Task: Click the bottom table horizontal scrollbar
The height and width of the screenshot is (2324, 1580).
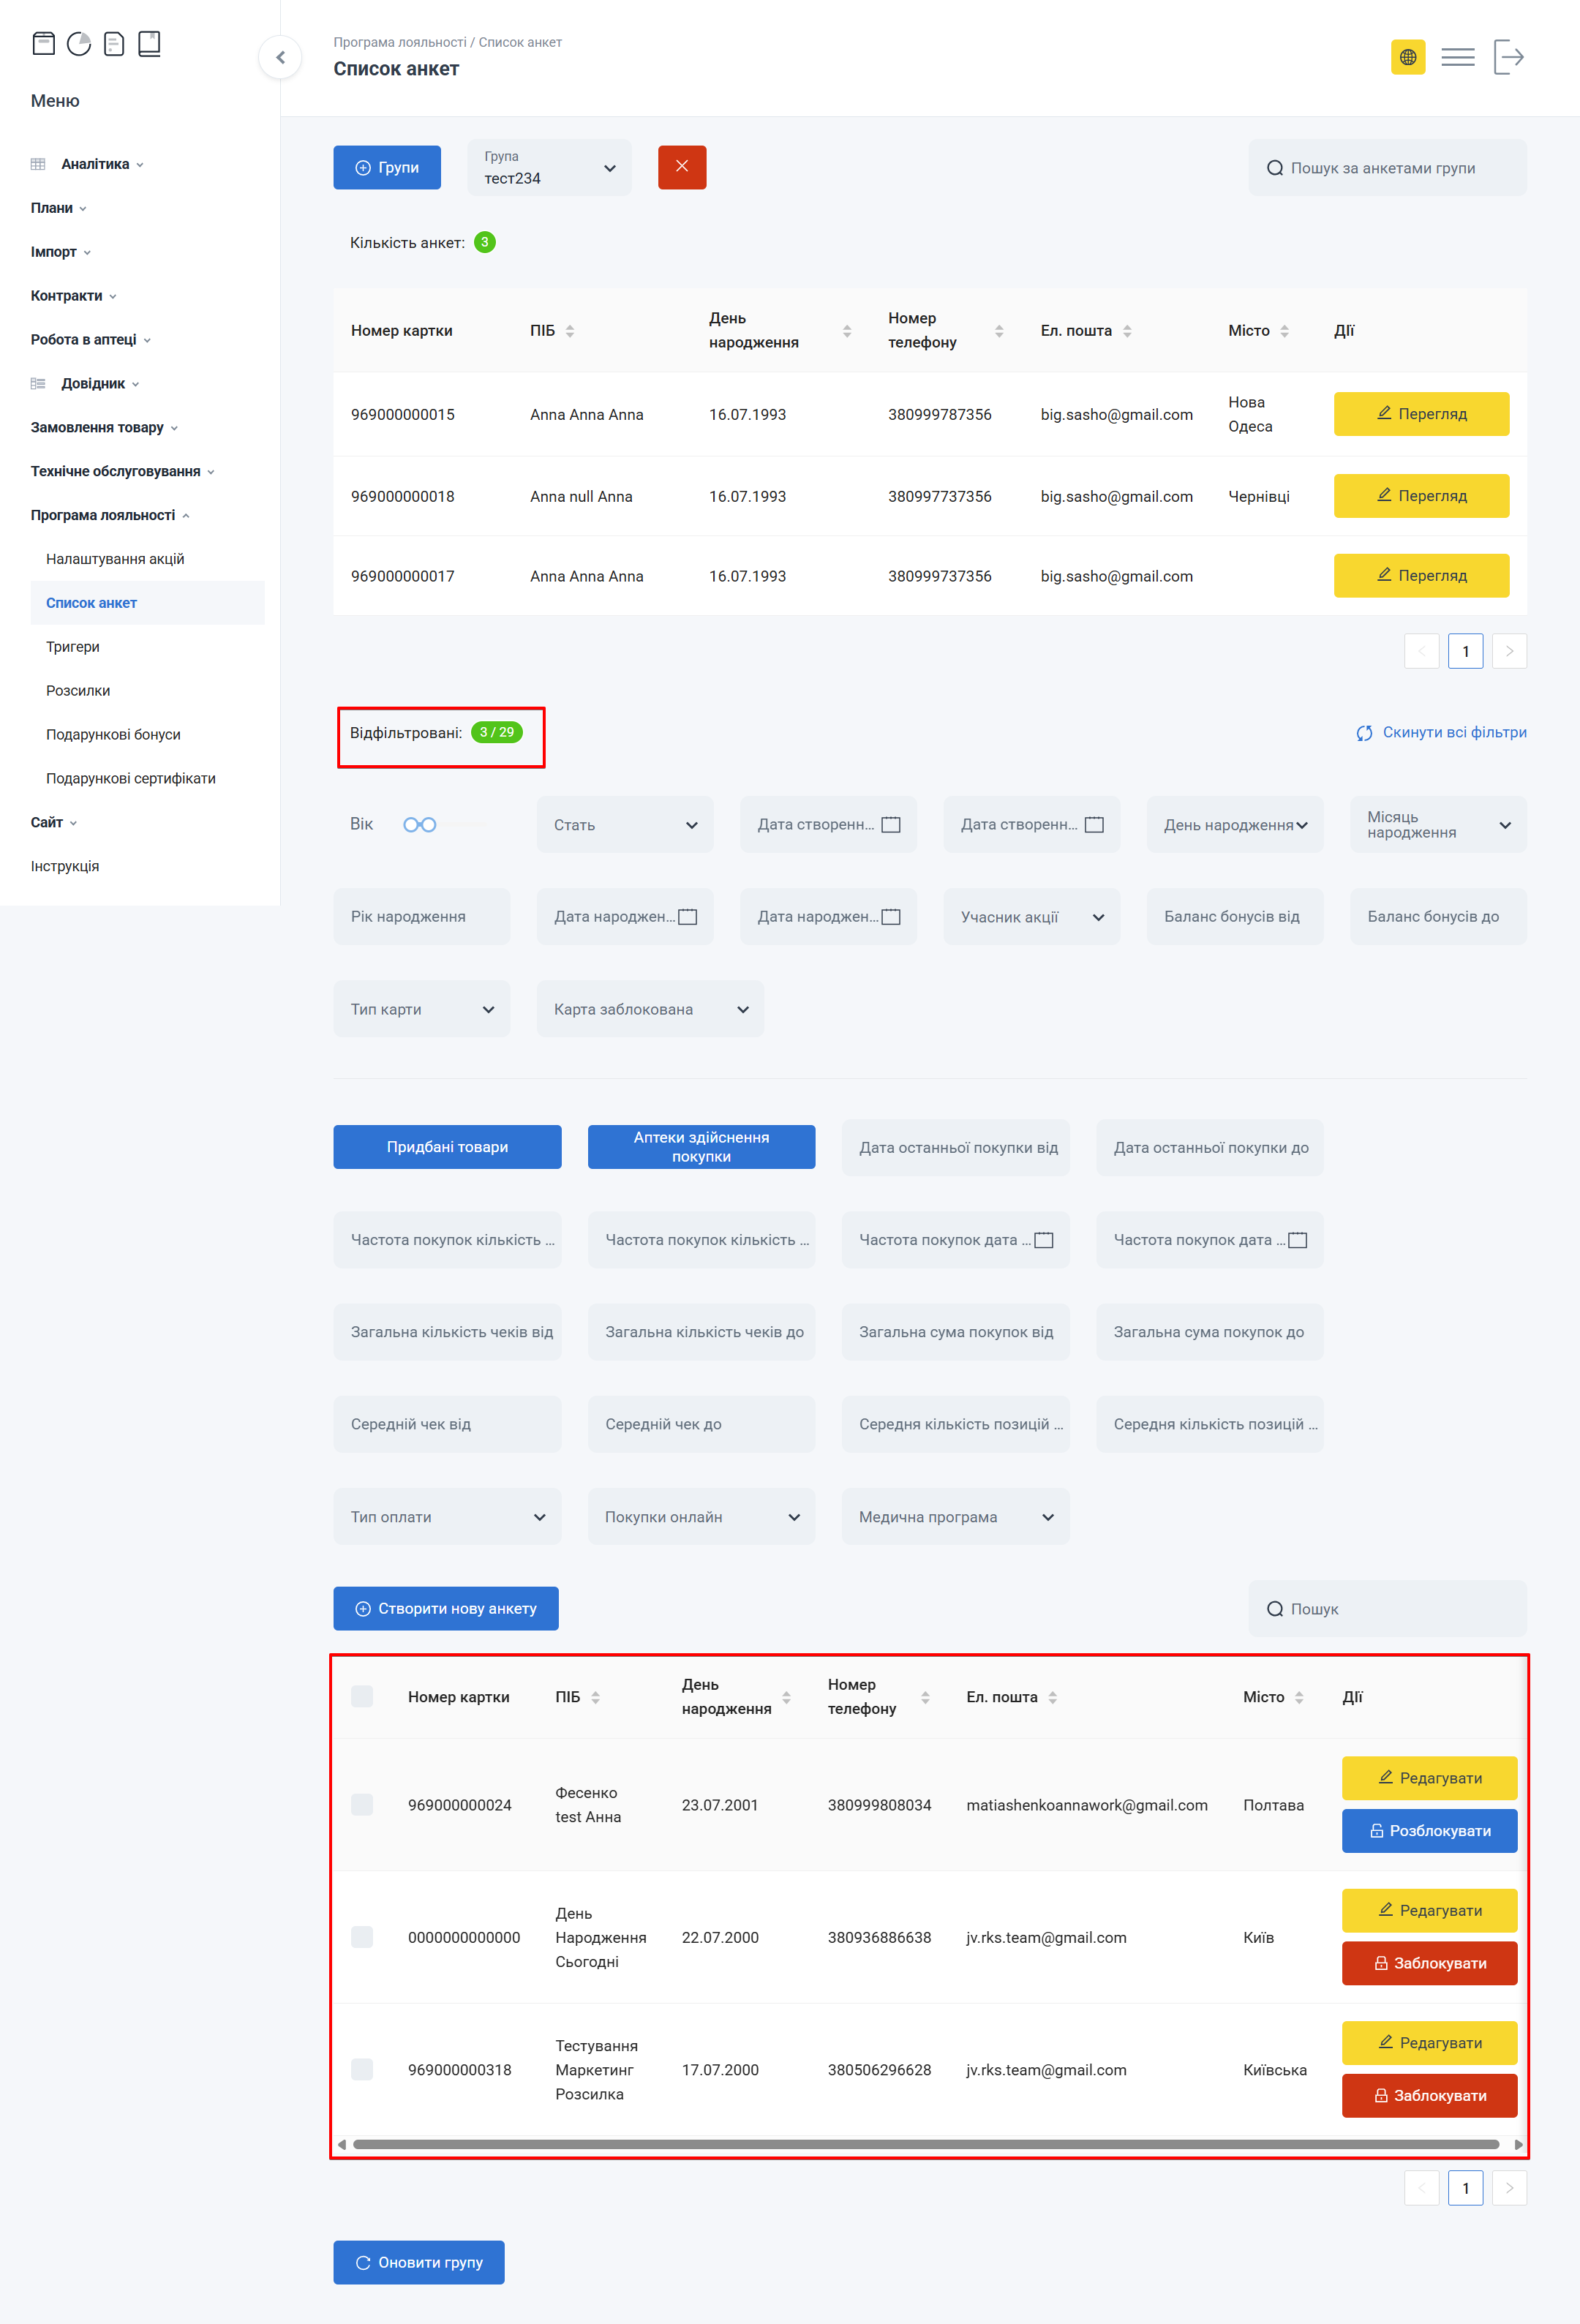Action: [x=926, y=2144]
